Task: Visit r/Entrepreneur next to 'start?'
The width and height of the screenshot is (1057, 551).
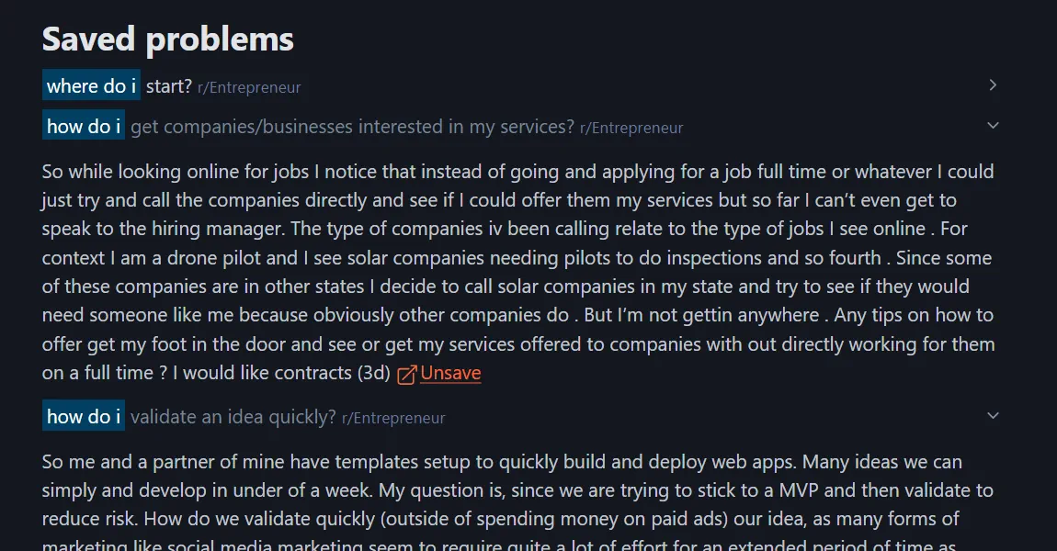Action: coord(249,88)
